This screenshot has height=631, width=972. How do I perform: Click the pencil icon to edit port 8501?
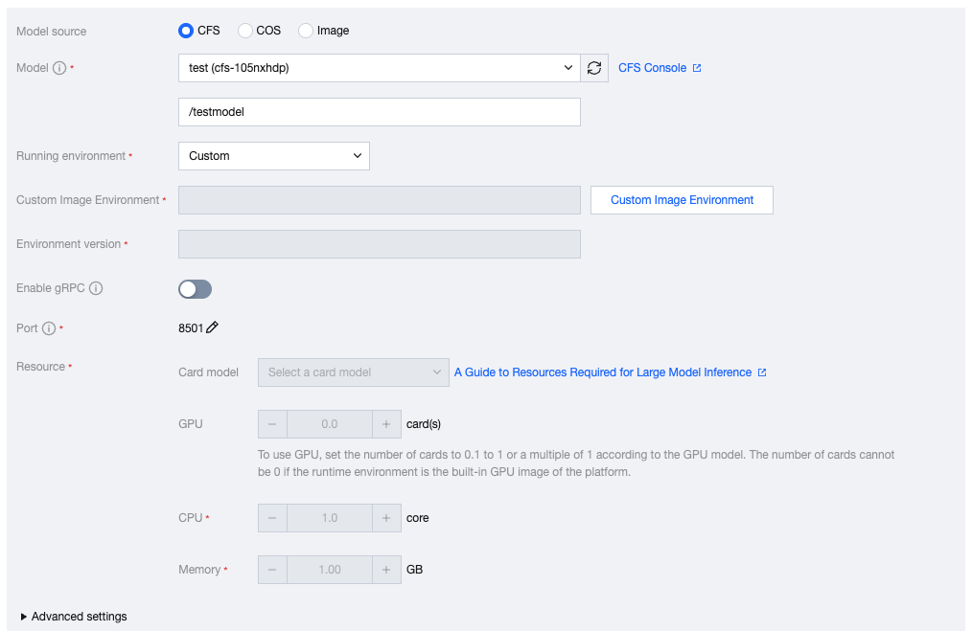point(213,327)
